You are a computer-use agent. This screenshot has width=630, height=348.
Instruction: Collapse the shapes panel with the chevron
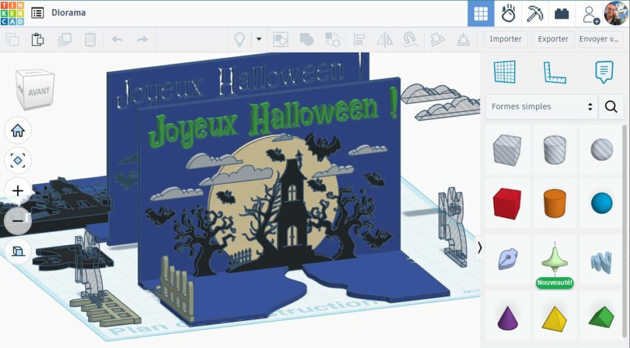pyautogui.click(x=480, y=247)
